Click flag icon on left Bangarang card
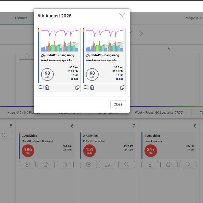203x203 pixels. 41,87
